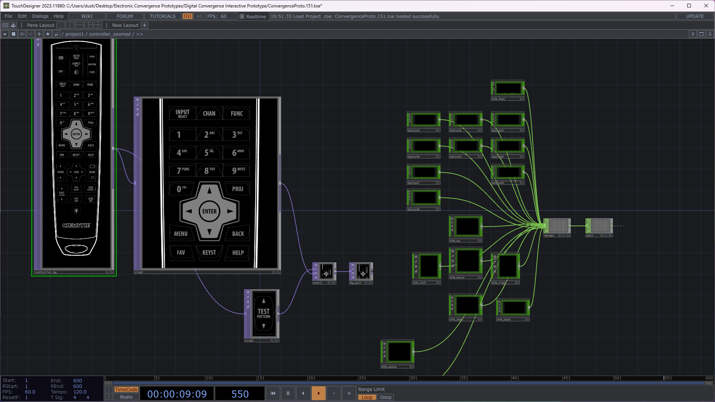Toggle the Realtime checkbox
This screenshot has height=402, width=715.
coord(242,16)
